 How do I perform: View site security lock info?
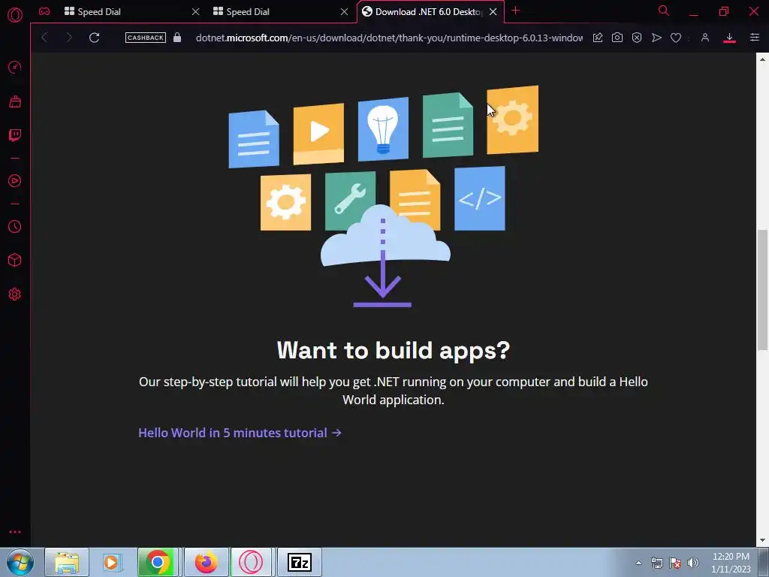pos(177,38)
